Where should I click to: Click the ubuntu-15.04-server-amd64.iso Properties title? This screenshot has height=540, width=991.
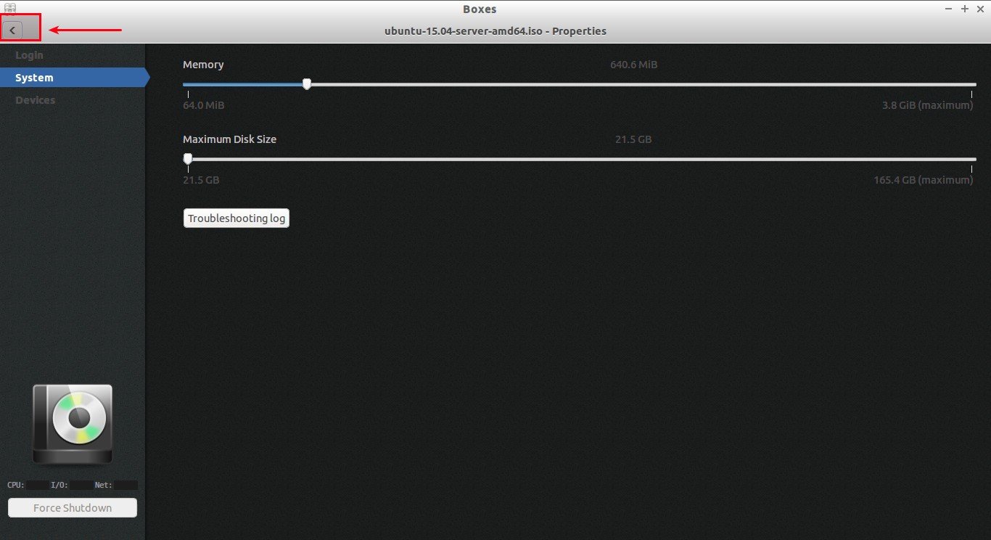pos(495,31)
